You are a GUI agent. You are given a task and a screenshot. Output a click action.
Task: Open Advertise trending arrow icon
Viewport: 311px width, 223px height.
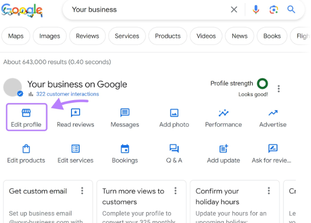click(x=273, y=113)
